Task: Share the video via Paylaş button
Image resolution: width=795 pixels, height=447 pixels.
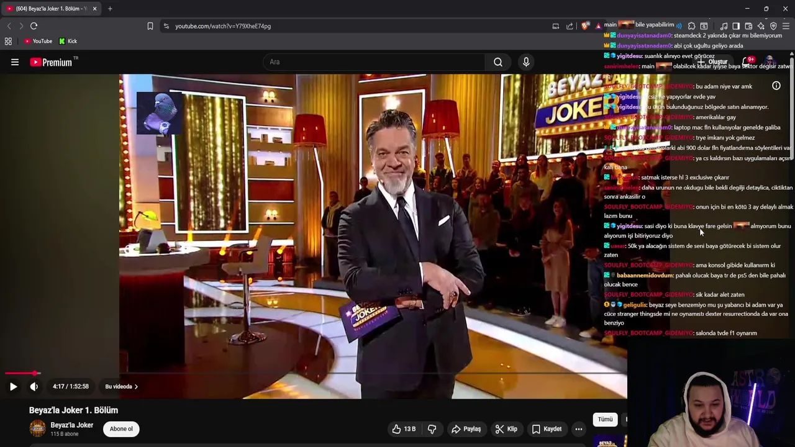Action: pyautogui.click(x=466, y=429)
